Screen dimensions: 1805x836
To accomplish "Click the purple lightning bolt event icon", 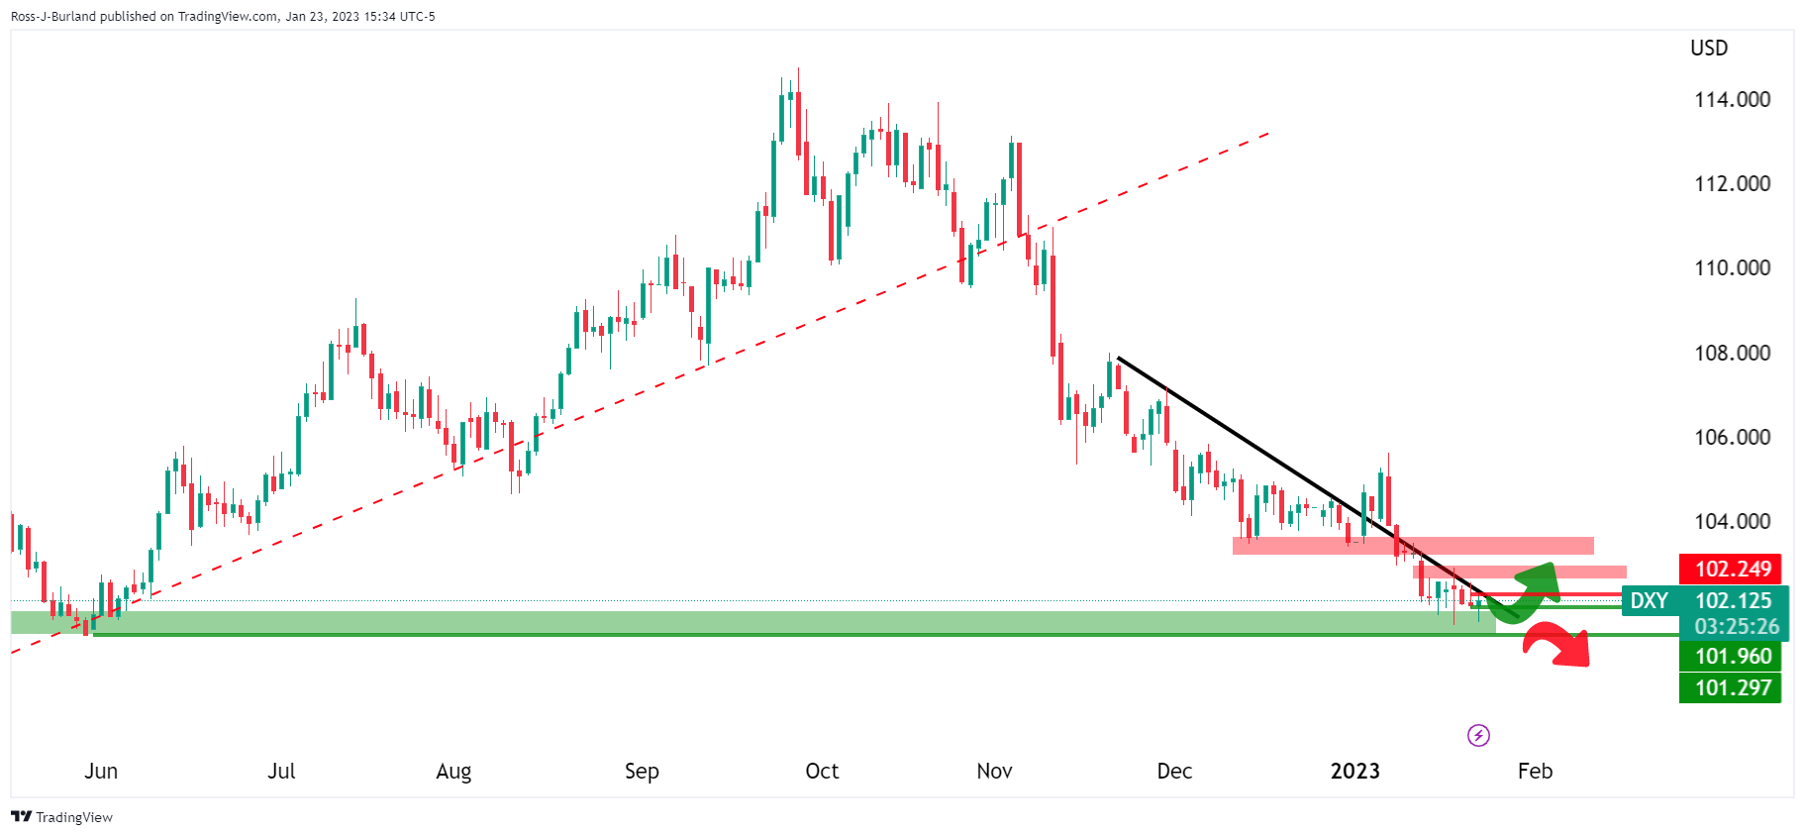I will pos(1477,735).
